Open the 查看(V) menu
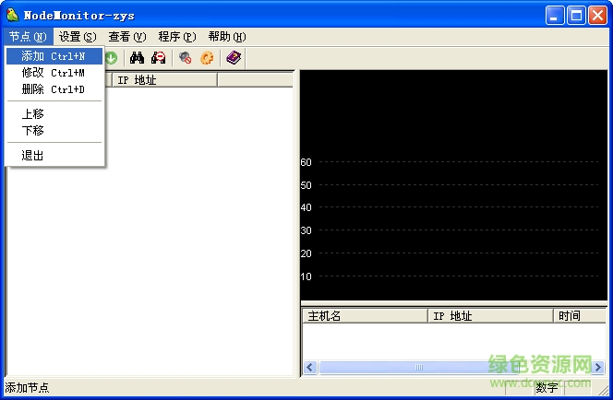 [x=126, y=37]
